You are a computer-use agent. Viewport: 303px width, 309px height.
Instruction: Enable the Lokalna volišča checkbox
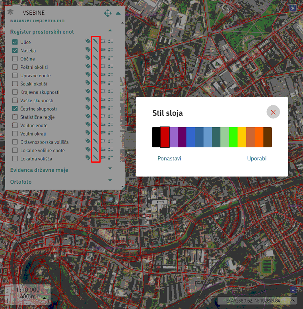(x=15, y=159)
